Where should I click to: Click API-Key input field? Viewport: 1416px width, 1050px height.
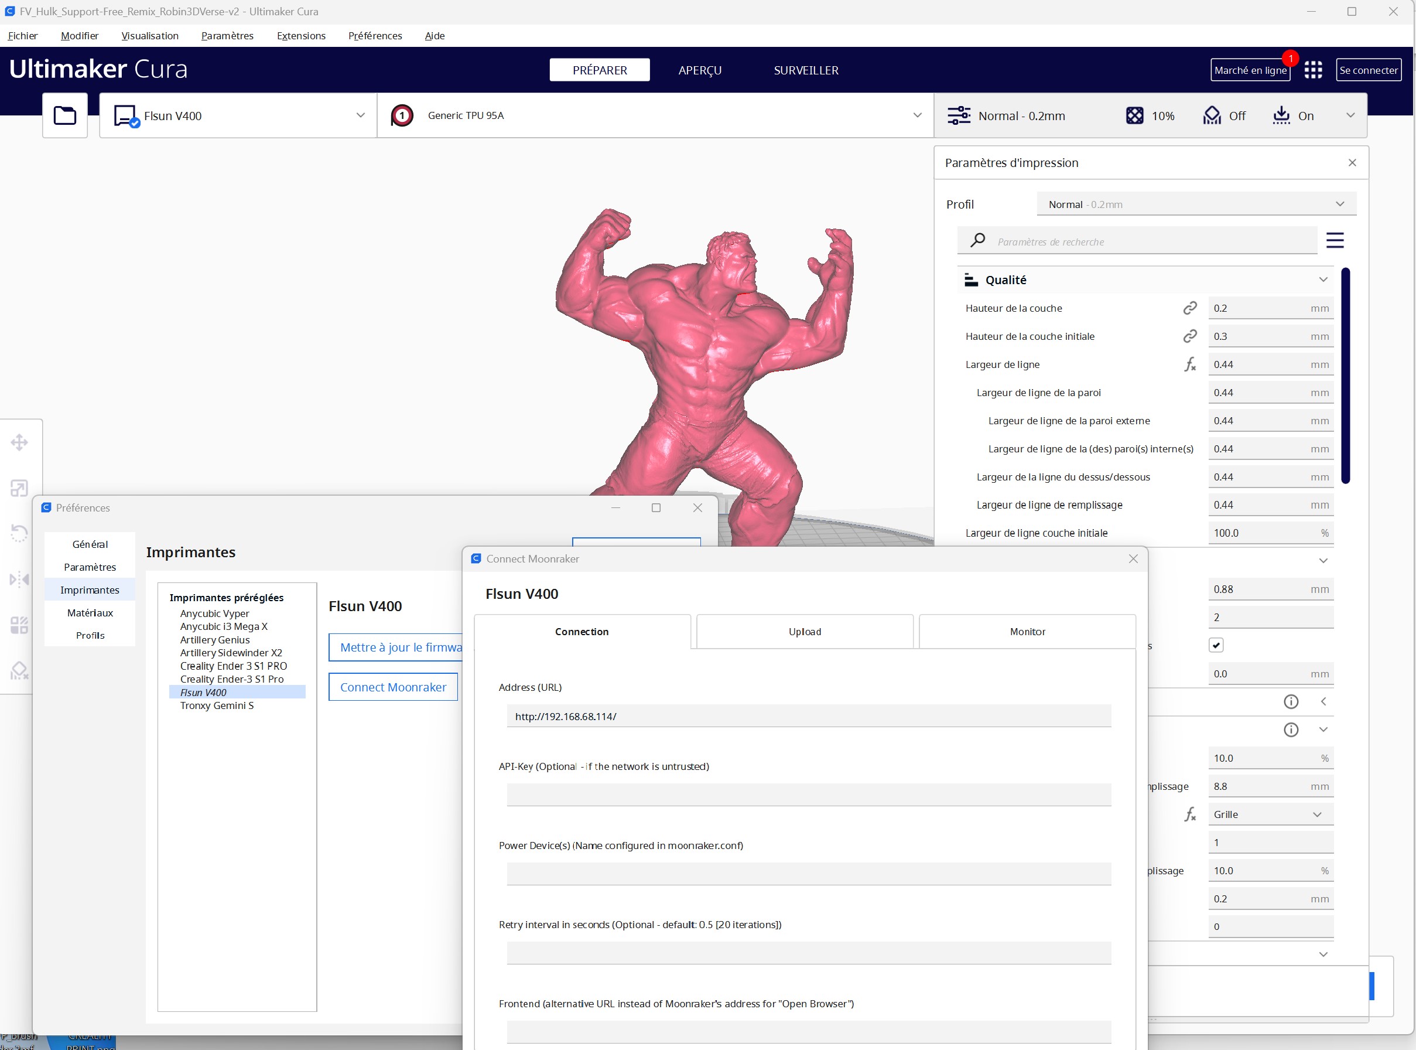point(809,795)
